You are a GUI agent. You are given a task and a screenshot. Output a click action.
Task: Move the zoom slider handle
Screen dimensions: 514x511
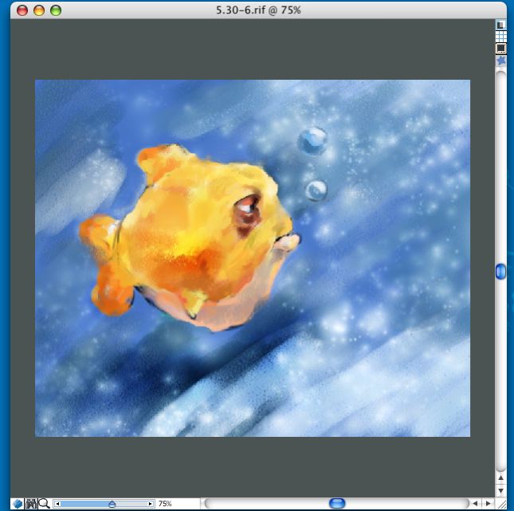[112, 504]
